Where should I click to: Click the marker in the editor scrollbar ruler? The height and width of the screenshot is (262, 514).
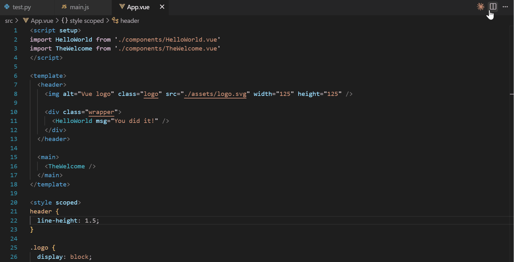(x=512, y=94)
